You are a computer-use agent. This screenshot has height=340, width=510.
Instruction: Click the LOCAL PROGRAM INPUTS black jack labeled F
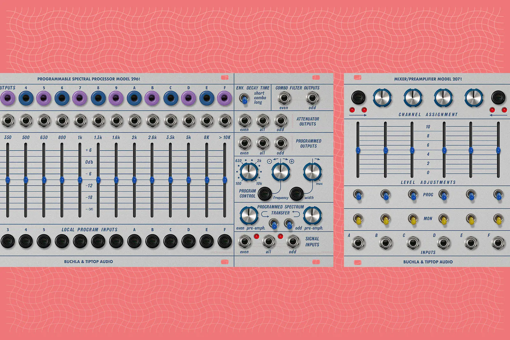tap(225, 241)
